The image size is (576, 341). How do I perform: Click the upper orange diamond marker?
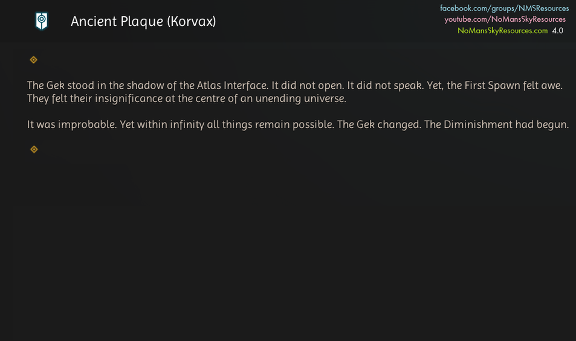point(34,60)
